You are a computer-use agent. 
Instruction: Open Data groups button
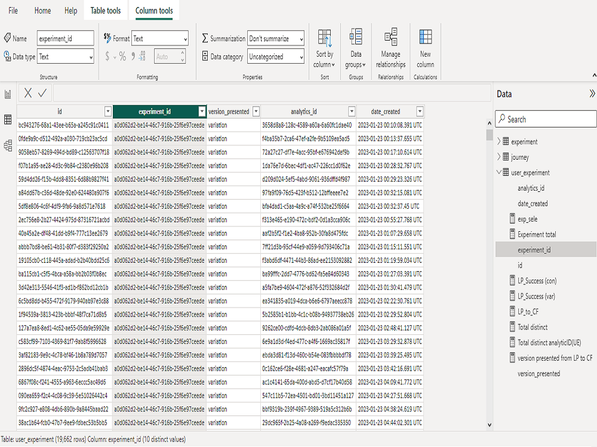356,49
